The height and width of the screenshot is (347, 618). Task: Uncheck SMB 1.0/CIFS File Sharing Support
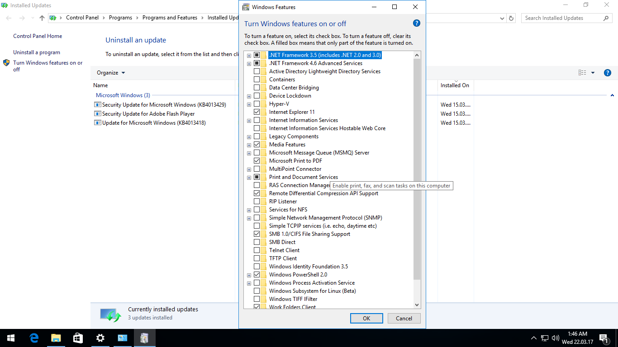pyautogui.click(x=257, y=234)
